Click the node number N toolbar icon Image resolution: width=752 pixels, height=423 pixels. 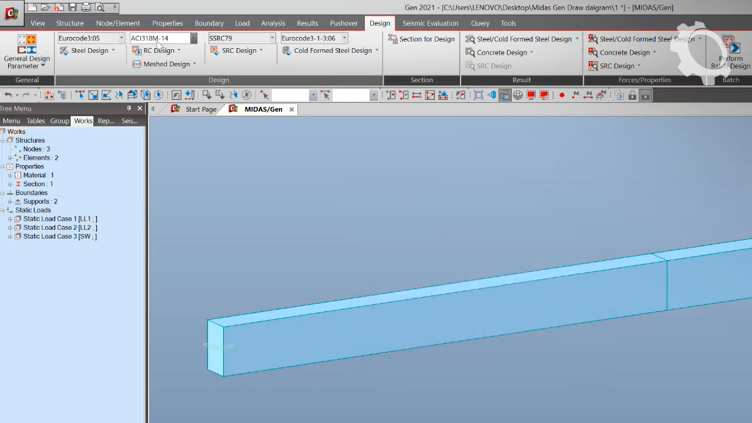coord(575,95)
